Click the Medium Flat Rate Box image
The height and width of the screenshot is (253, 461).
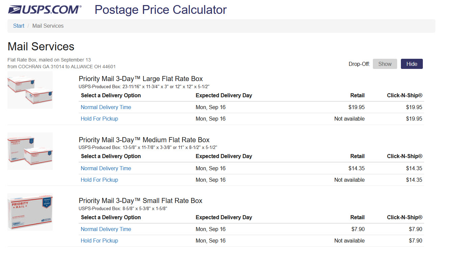pyautogui.click(x=30, y=151)
